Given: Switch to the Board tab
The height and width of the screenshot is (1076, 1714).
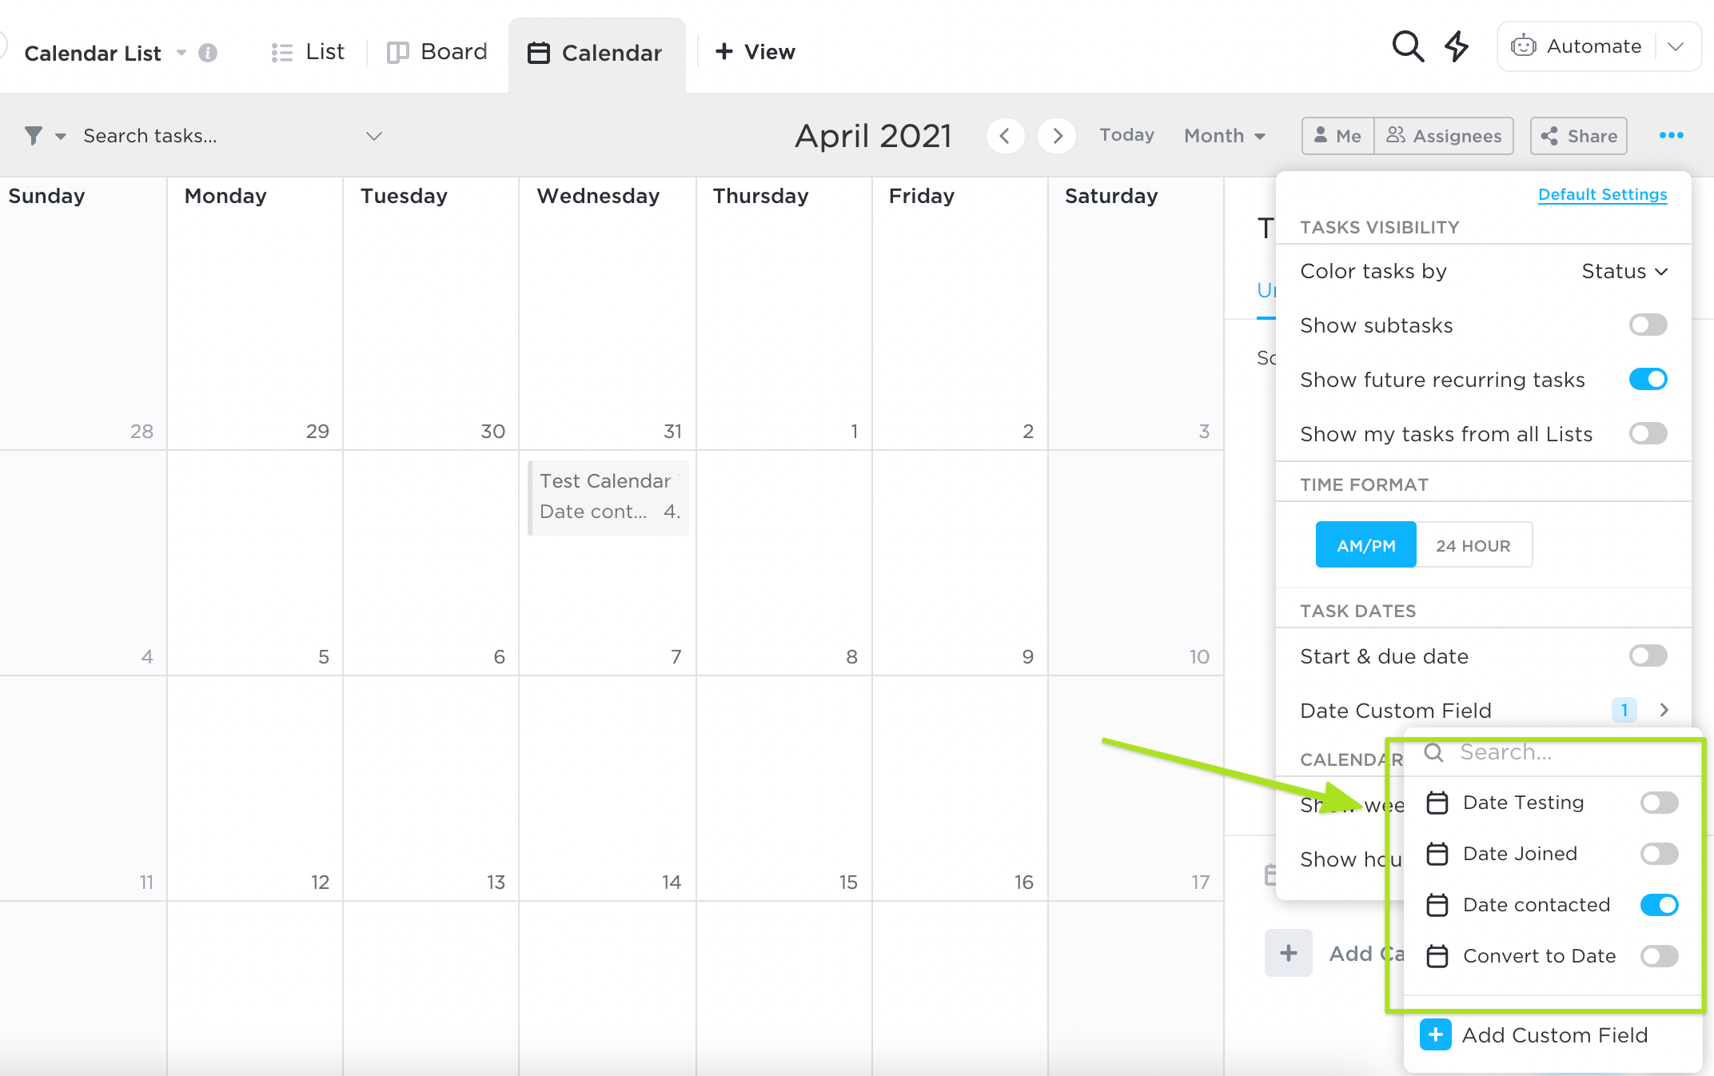Looking at the screenshot, I should pos(437,53).
